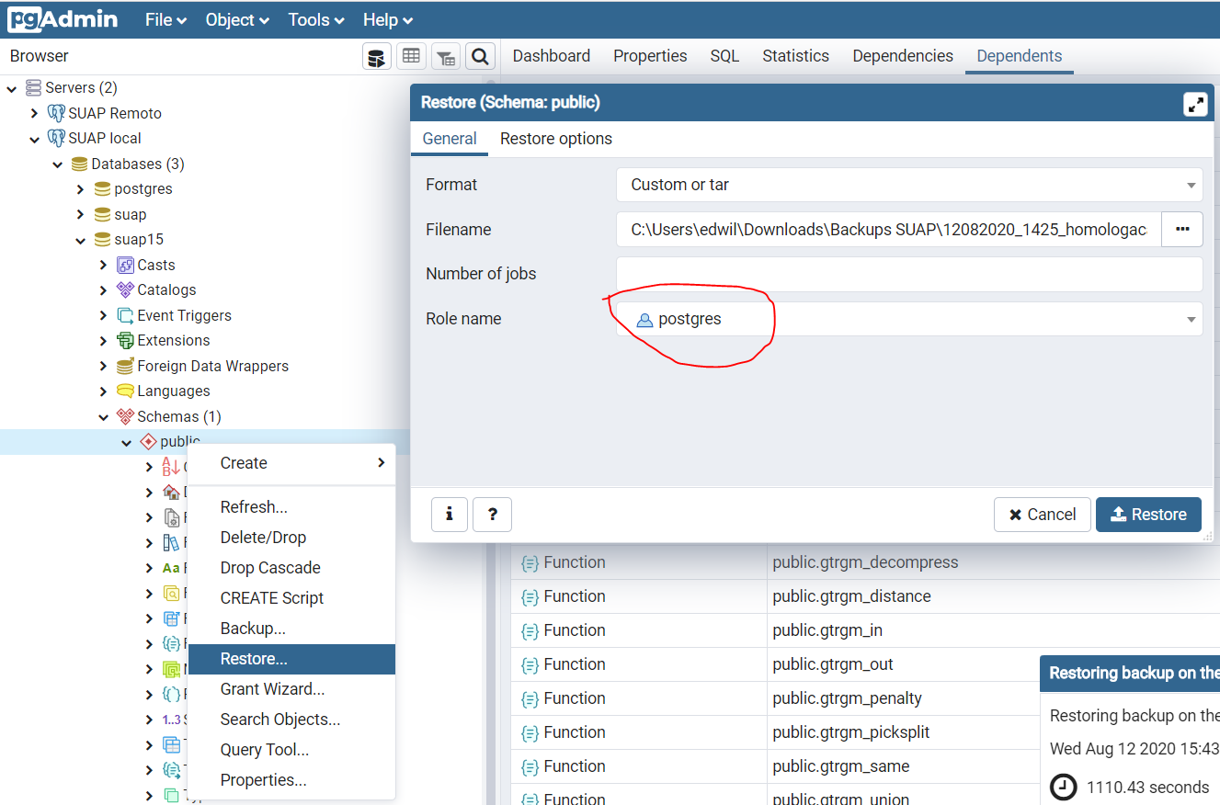Expand the SUAP Remoto server
The height and width of the screenshot is (805, 1220).
[35, 113]
